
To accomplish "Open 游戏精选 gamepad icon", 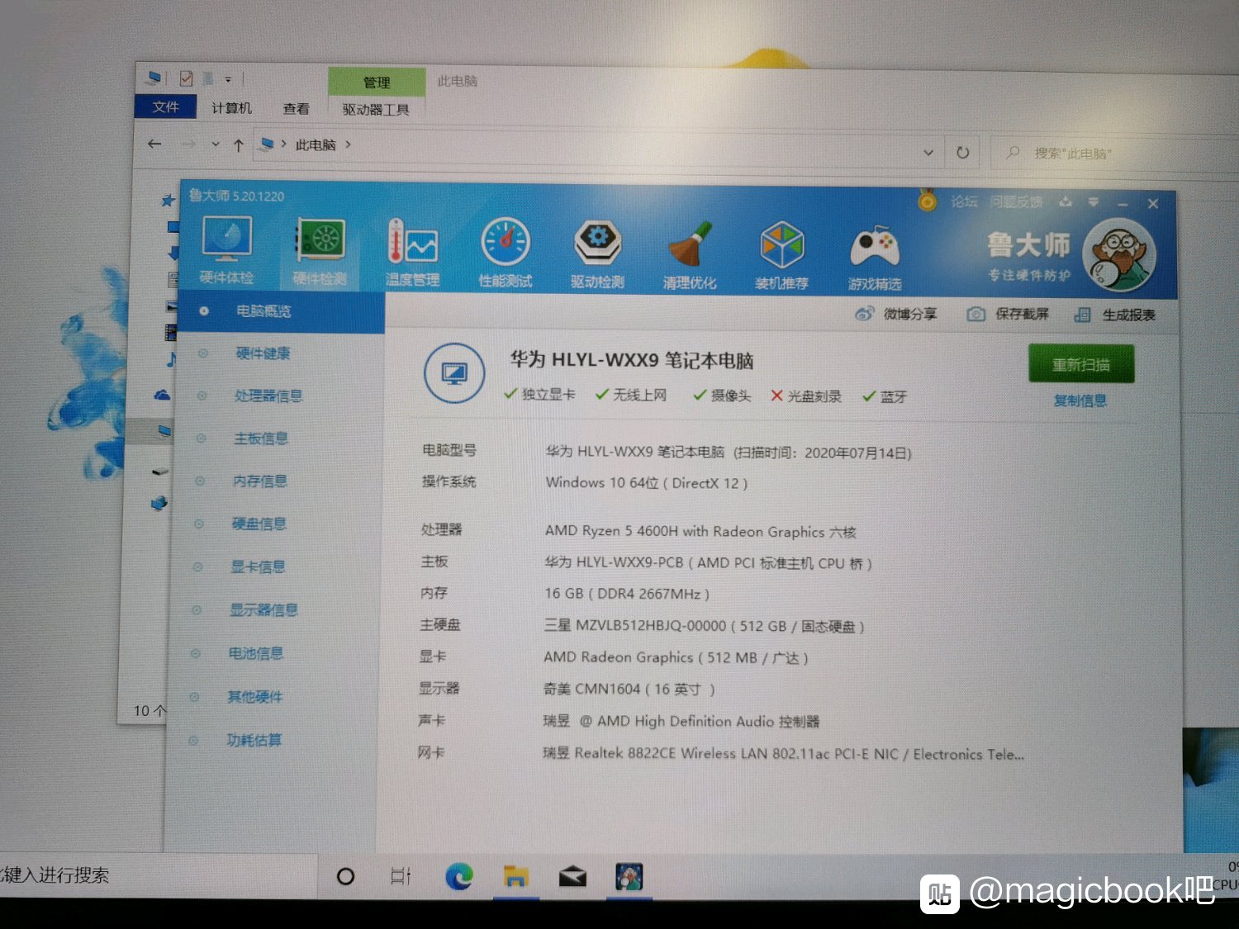I will [875, 257].
